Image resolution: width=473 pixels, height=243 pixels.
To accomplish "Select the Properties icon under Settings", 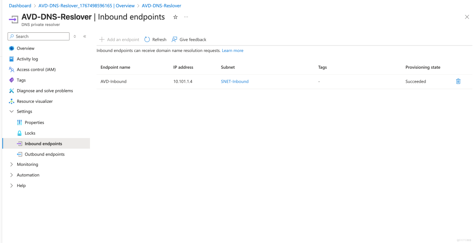I will point(19,122).
